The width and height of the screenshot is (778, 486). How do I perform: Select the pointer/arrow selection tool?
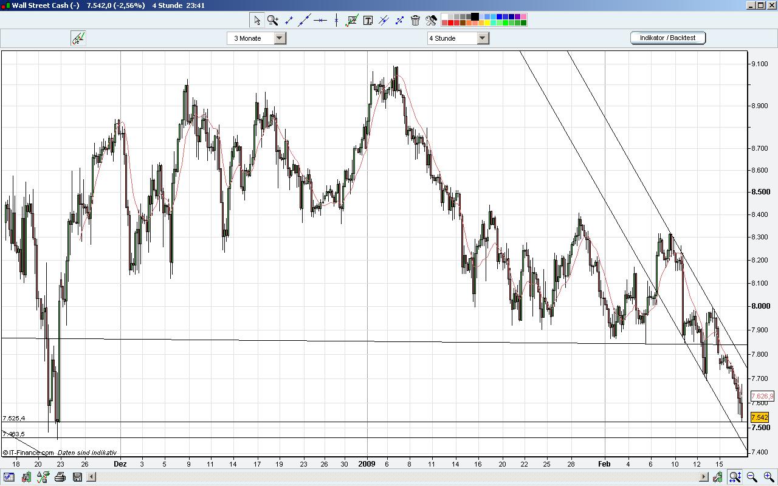[257, 20]
